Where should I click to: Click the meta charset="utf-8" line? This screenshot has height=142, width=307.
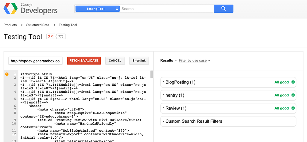61,110
